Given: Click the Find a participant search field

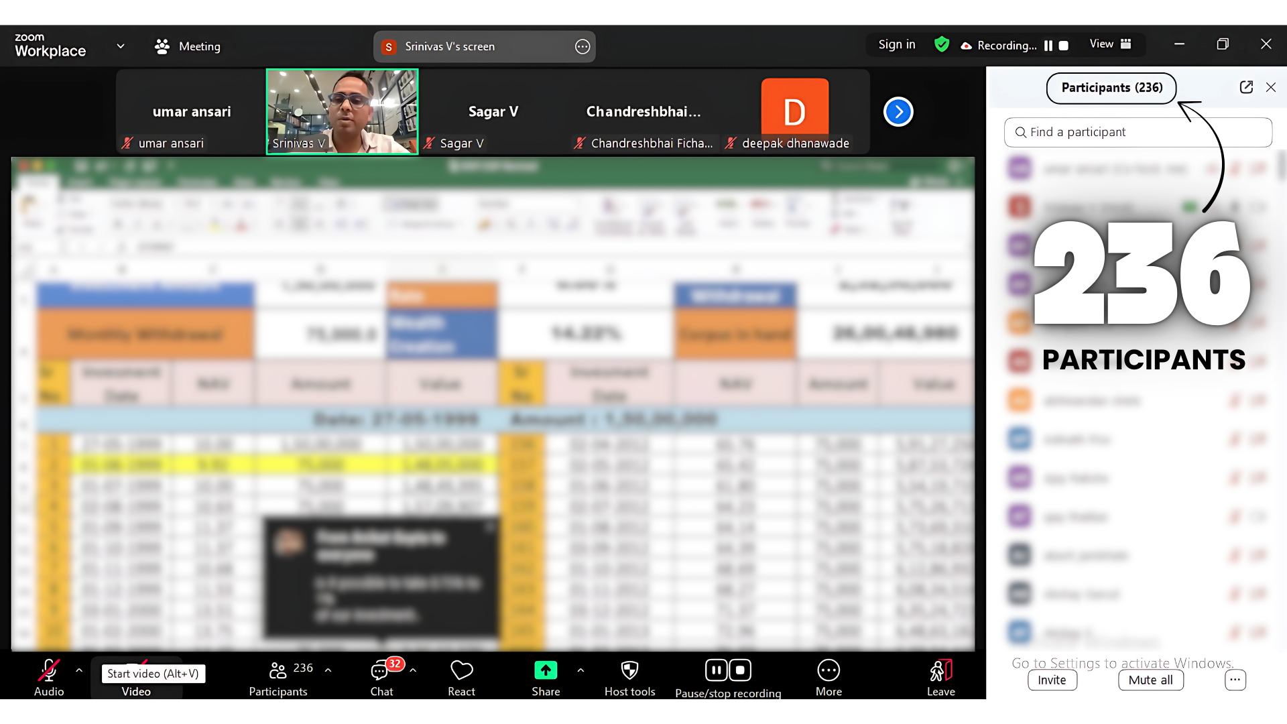Looking at the screenshot, I should click(x=1138, y=132).
